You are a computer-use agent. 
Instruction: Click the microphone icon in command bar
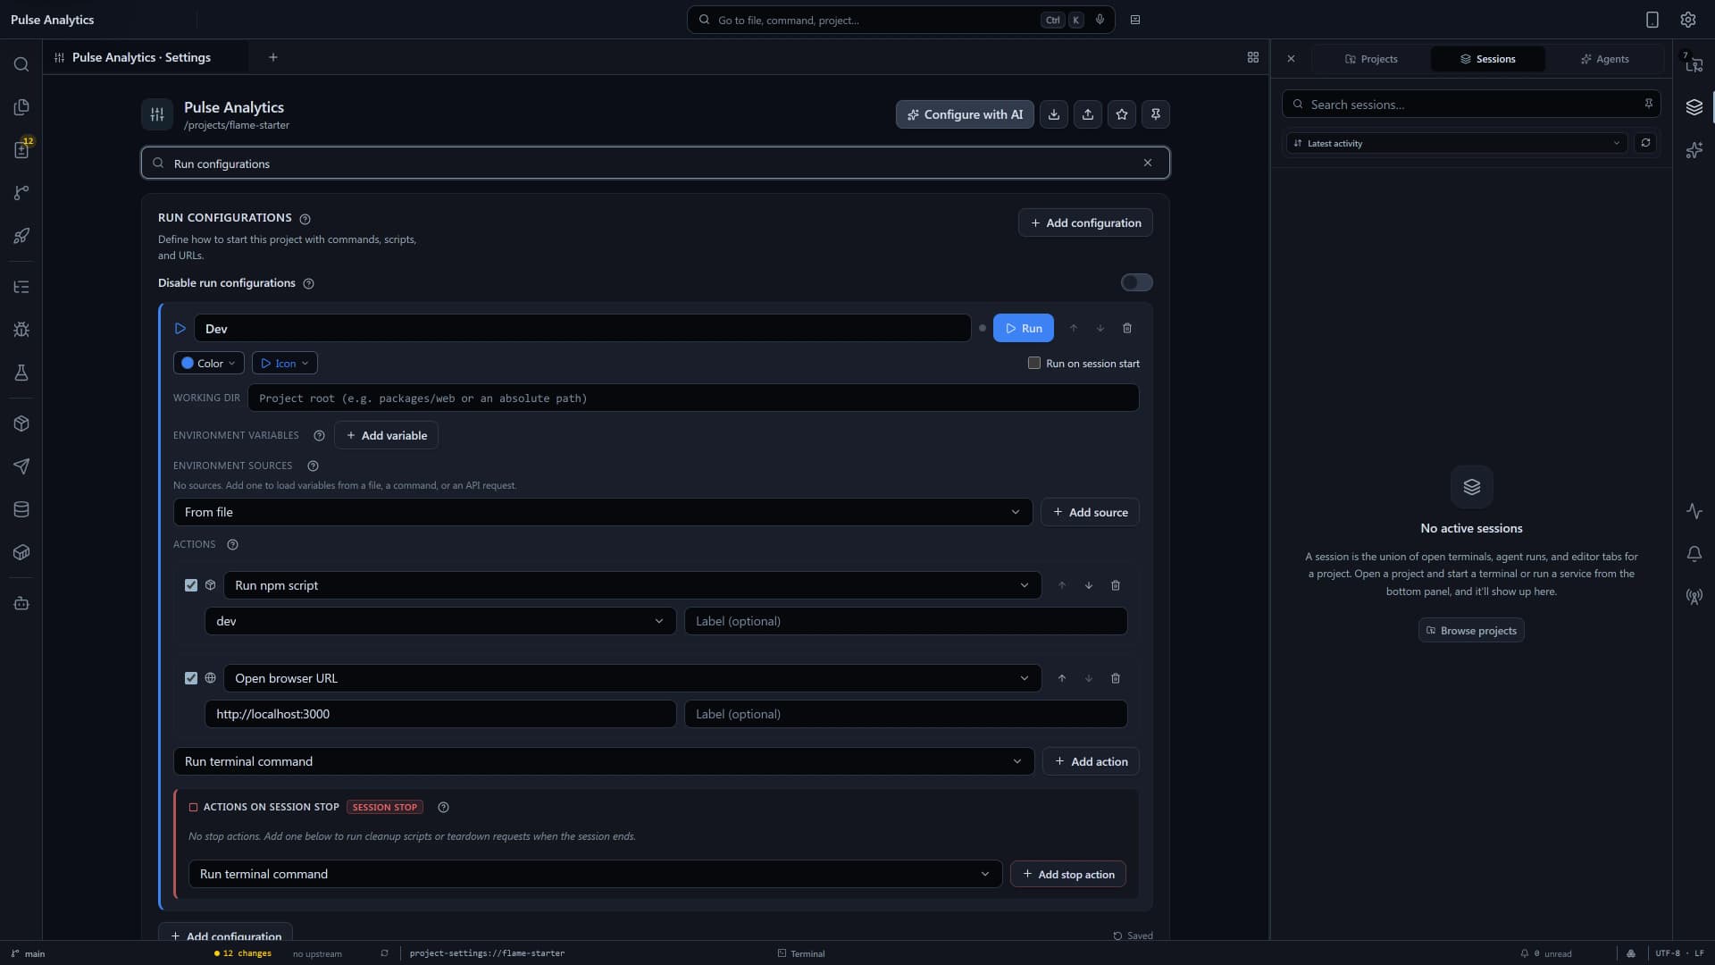coord(1100,20)
